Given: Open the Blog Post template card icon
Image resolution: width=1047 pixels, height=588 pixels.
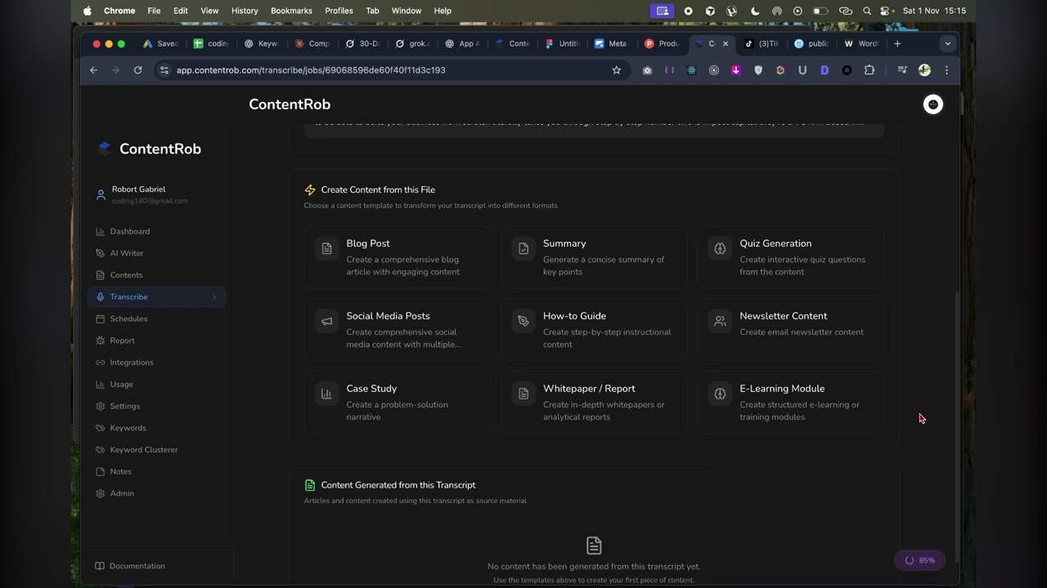Looking at the screenshot, I should point(326,249).
